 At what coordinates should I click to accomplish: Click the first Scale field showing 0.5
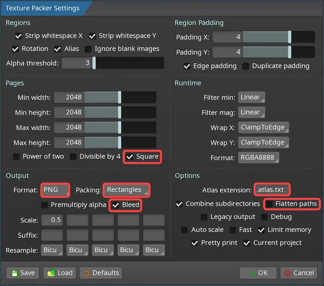tap(51, 220)
